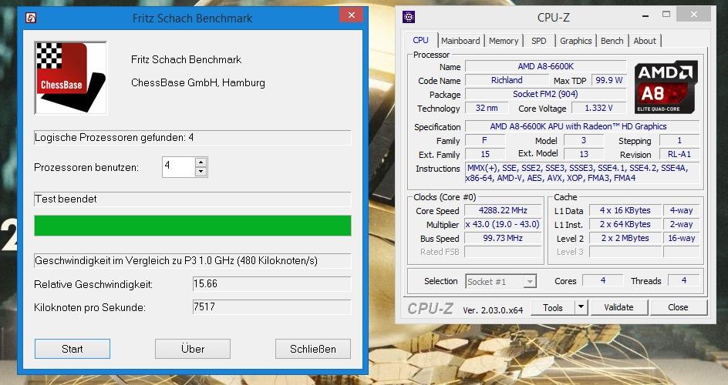The width and height of the screenshot is (728, 385).
Task: Click the Core Speed value 4288.22 MHz
Action: 504,210
